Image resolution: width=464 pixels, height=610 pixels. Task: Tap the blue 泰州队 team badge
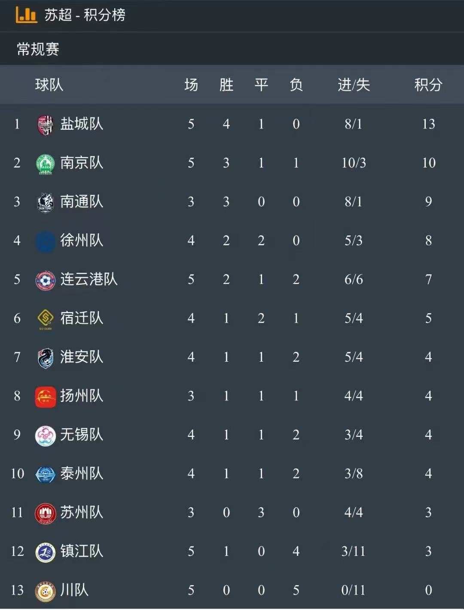tap(45, 475)
